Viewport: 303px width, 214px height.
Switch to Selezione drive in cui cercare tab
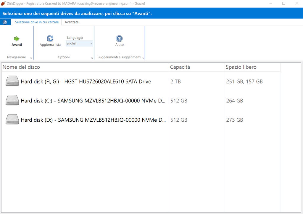pyautogui.click(x=37, y=22)
